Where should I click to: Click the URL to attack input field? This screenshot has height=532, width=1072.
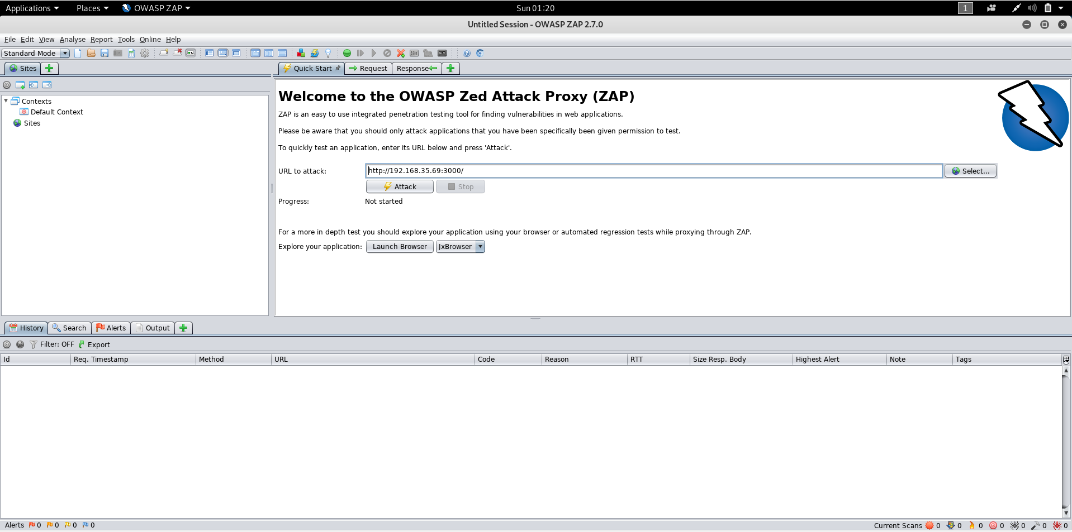point(654,171)
